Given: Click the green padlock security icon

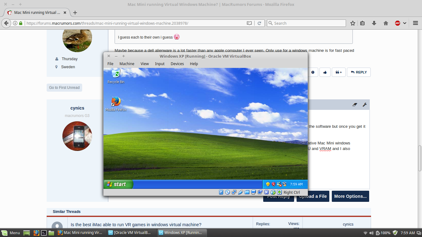Looking at the screenshot, I should pyautogui.click(x=21, y=23).
